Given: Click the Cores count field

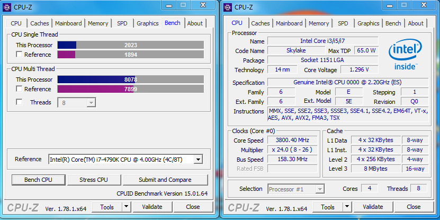Looking at the screenshot, I should click(x=369, y=189).
